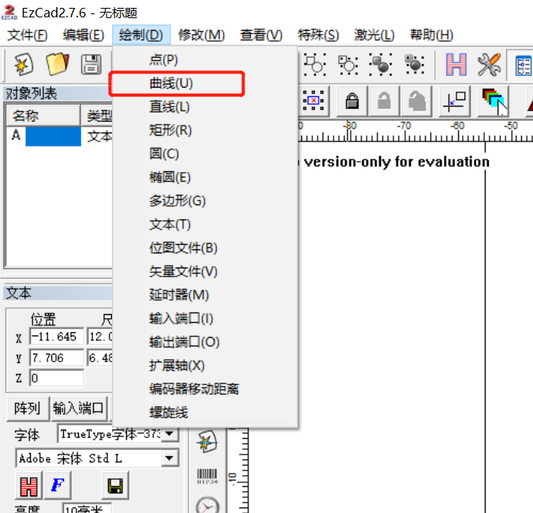Image resolution: width=533 pixels, height=513 pixels.
Task: Click the Z position field 0
Action: (x=57, y=378)
